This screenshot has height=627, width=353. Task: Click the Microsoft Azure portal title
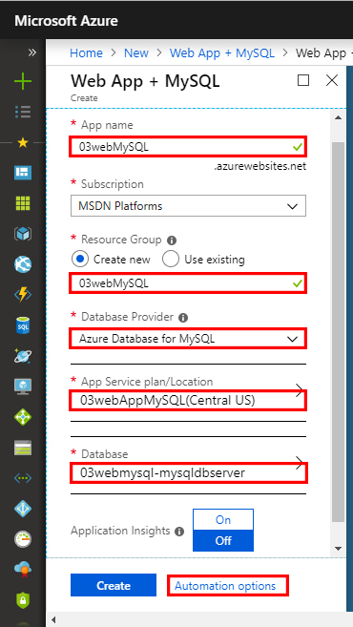point(66,20)
